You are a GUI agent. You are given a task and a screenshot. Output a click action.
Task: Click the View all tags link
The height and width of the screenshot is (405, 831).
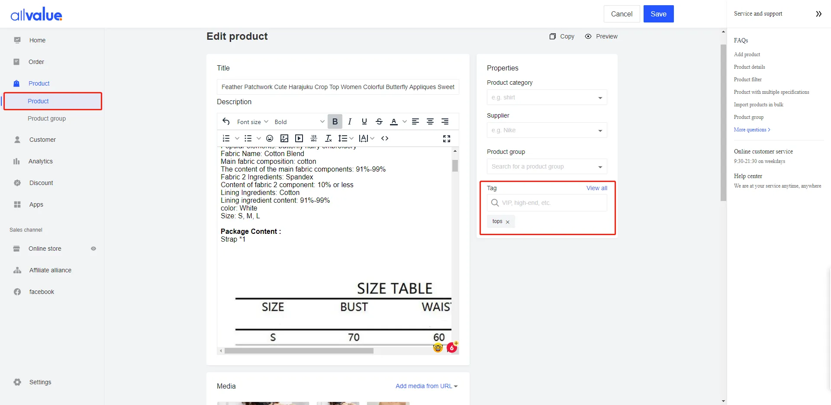596,188
